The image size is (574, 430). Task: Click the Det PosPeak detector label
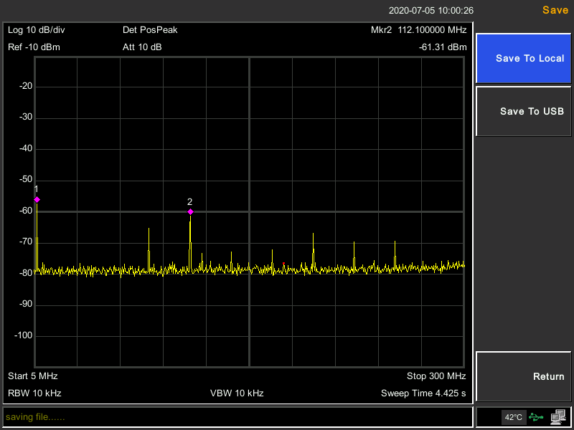[x=150, y=30]
